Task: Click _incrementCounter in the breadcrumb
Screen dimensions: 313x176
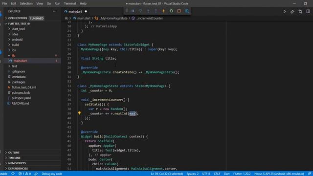Action: (150, 18)
